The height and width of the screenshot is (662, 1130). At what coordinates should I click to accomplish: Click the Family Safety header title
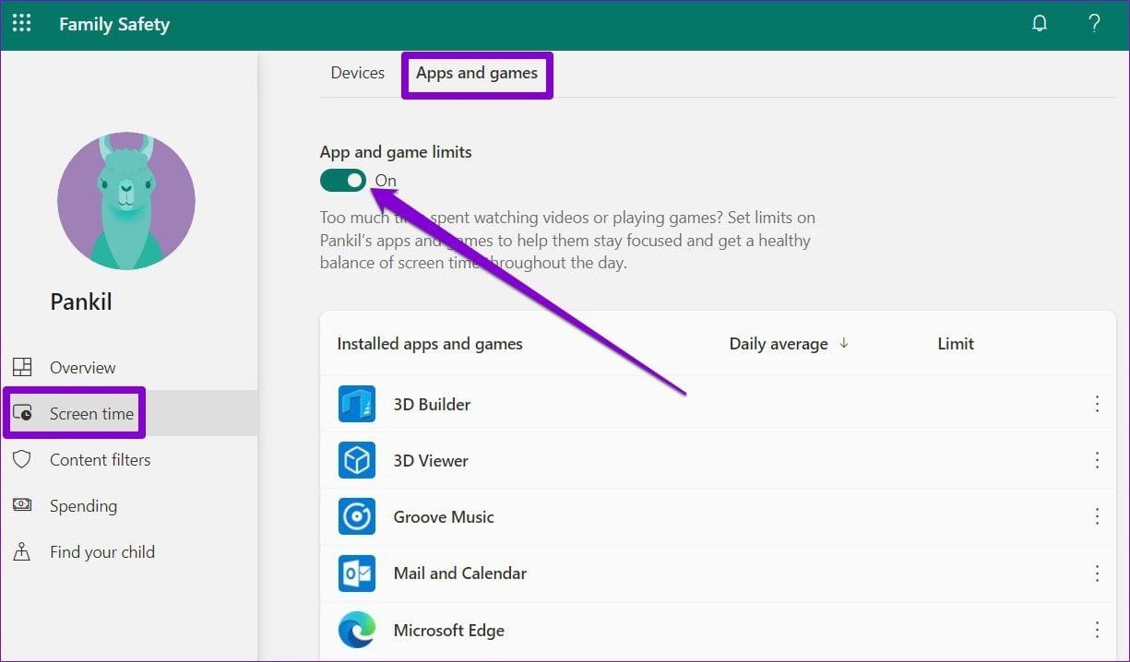coord(114,25)
